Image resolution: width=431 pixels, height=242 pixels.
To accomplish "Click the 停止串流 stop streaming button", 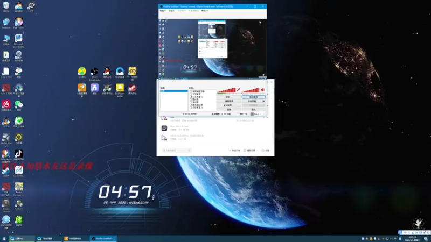I will point(253,97).
